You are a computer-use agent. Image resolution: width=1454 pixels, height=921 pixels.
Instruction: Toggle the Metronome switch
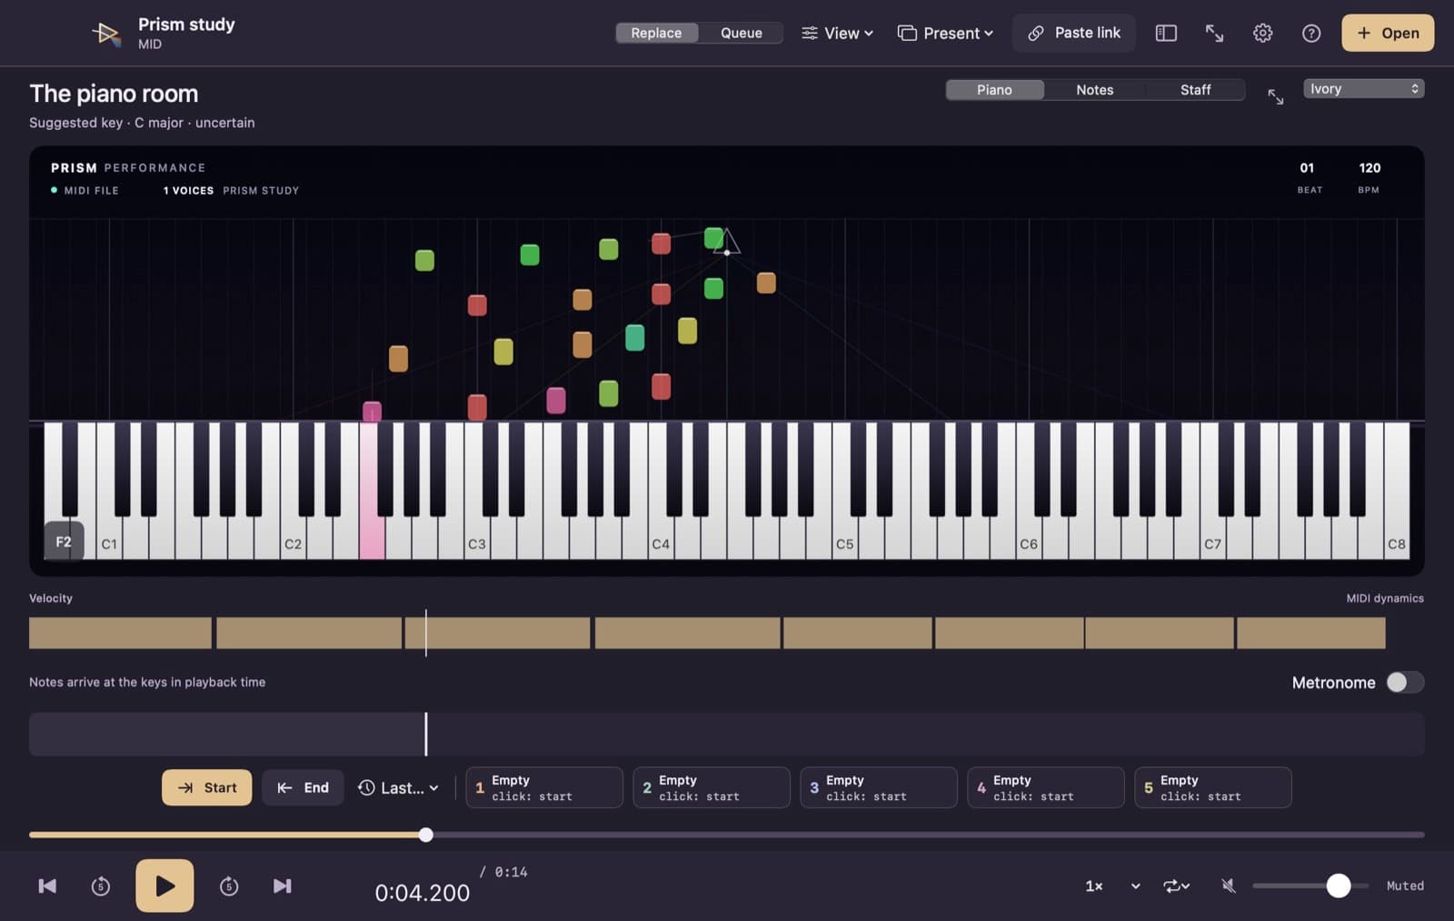1404,682
